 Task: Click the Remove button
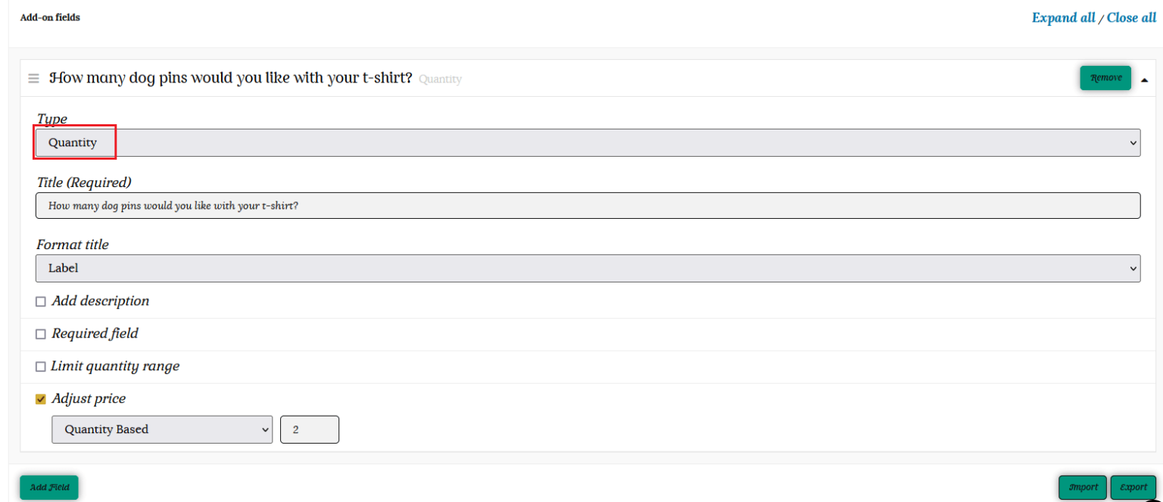pos(1105,78)
